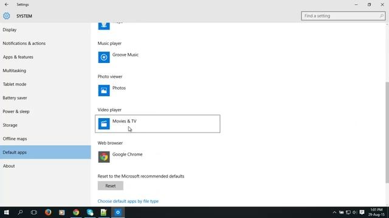Open Apps & features settings
The height and width of the screenshot is (218, 389).
[x=46, y=57]
